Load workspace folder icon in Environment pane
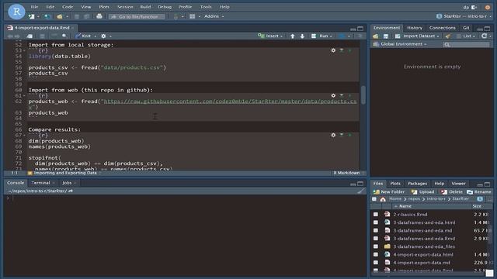 (376, 36)
